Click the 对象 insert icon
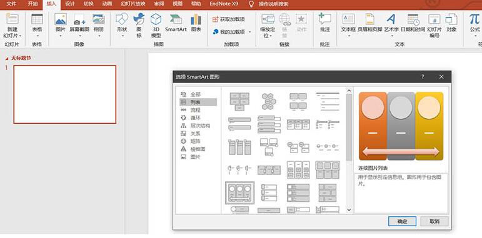 click(x=451, y=19)
